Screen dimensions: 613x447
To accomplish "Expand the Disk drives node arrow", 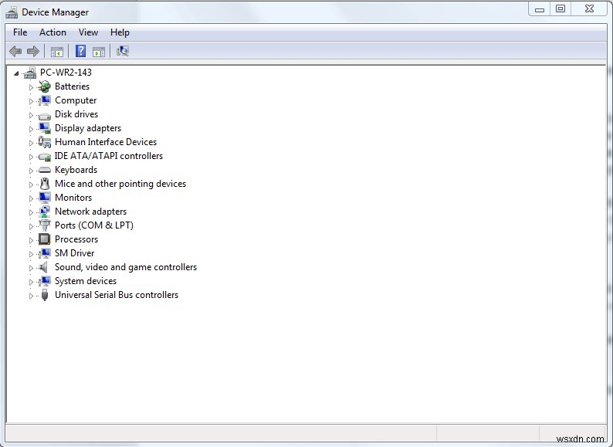I will click(x=32, y=115).
